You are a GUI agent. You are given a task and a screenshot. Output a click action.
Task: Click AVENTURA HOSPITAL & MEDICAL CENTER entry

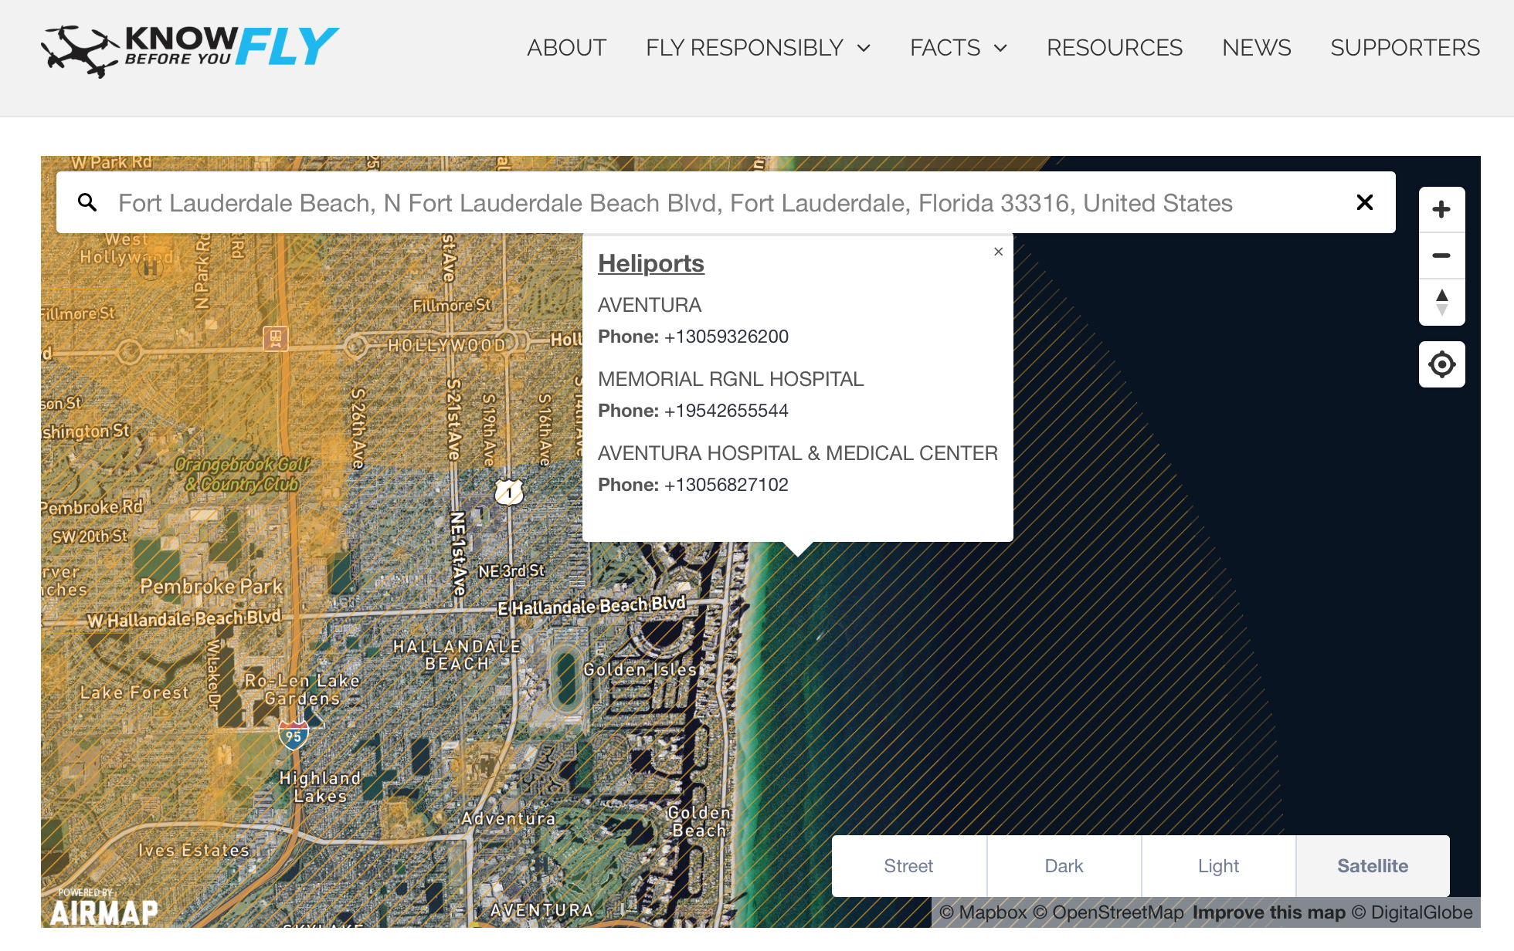798,453
